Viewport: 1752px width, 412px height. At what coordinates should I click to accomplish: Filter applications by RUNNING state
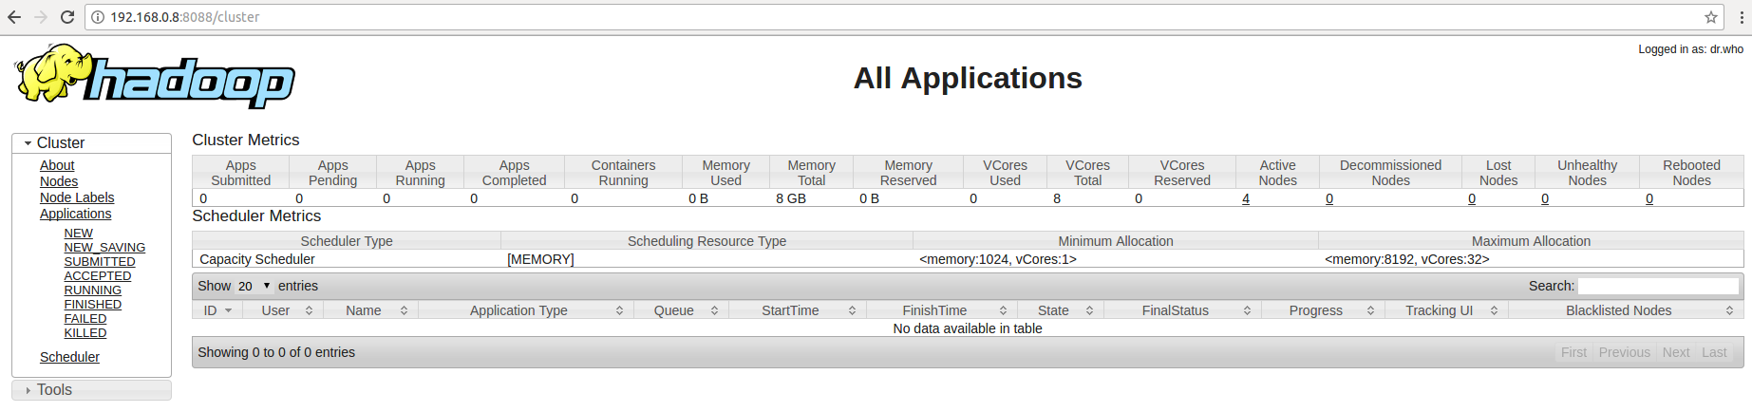pyautogui.click(x=92, y=290)
